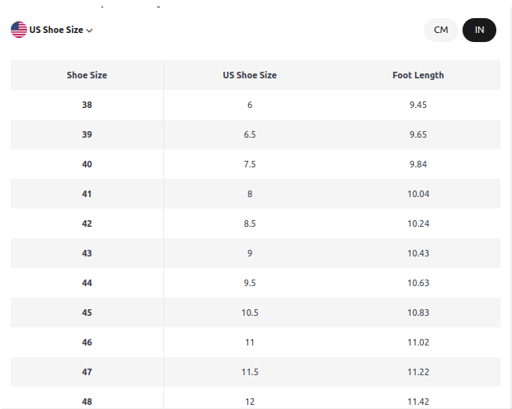Click size 48 row label
The height and width of the screenshot is (409, 512).
click(87, 402)
